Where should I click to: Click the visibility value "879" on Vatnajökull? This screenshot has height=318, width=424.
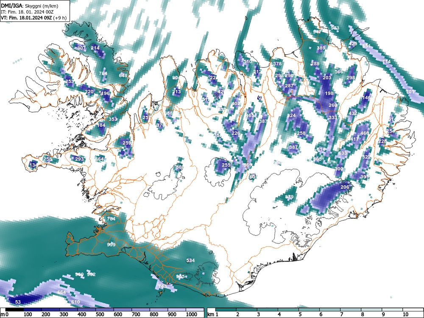[x=289, y=197]
